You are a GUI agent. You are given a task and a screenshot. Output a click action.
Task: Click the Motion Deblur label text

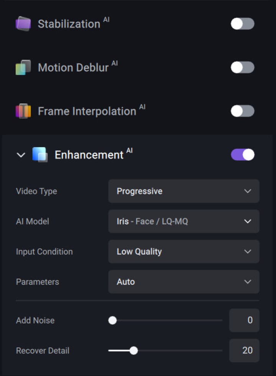(x=73, y=68)
